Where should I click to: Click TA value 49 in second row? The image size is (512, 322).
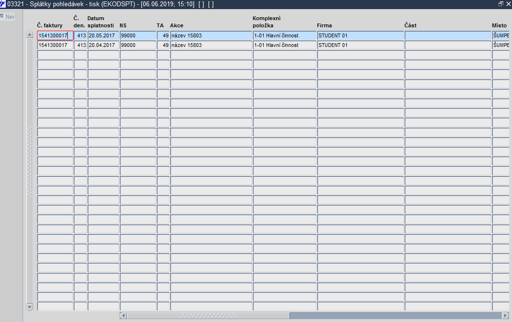[x=163, y=45]
